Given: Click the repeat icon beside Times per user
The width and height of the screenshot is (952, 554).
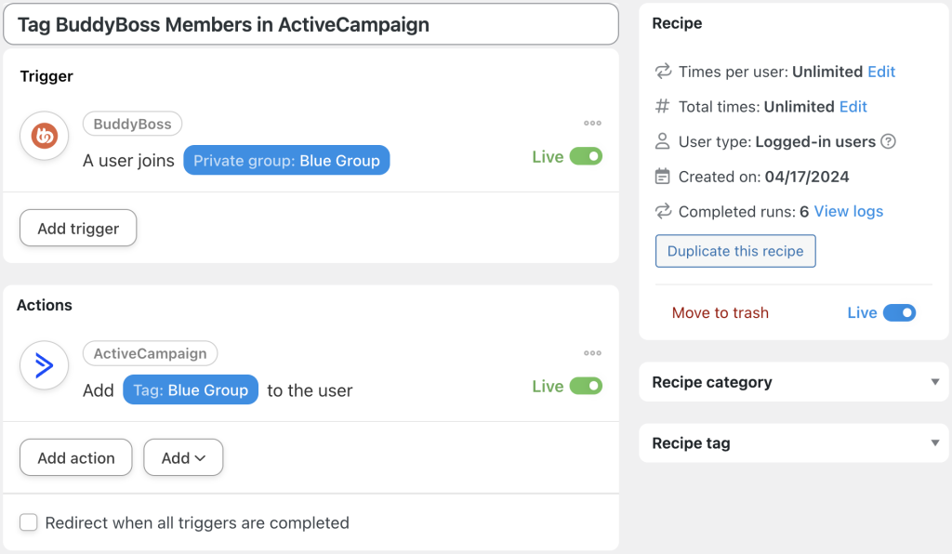Looking at the screenshot, I should click(x=663, y=72).
